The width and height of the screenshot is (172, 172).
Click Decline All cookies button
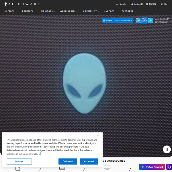coord(68,161)
